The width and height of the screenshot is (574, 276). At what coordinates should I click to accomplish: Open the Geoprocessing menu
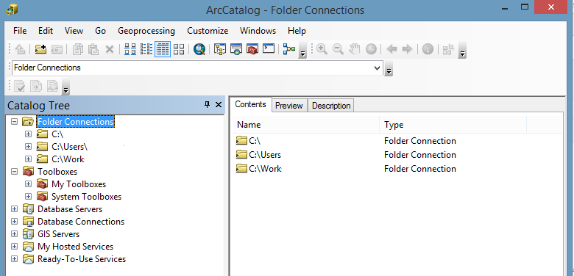(146, 31)
